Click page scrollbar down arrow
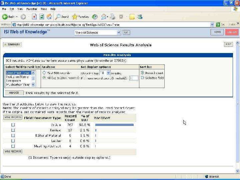This screenshot has height=180, width=240. click(x=237, y=171)
